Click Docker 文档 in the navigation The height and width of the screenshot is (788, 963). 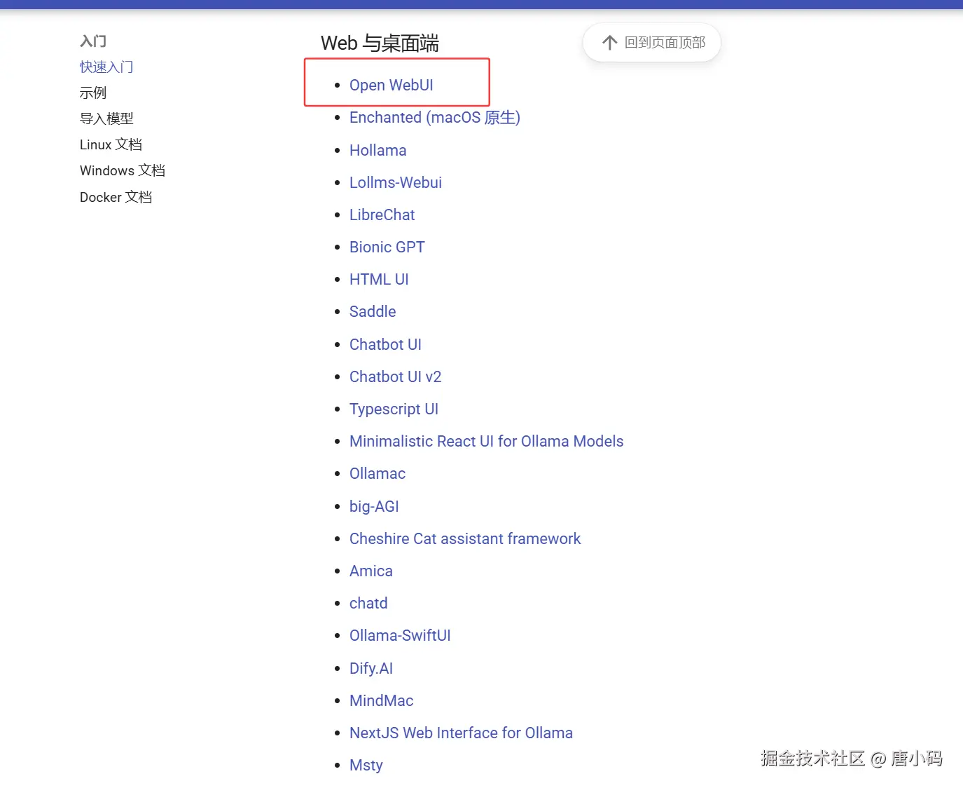pyautogui.click(x=116, y=197)
